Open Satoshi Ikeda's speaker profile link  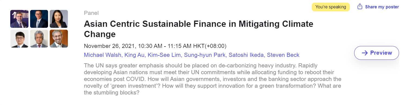pyautogui.click(x=246, y=55)
